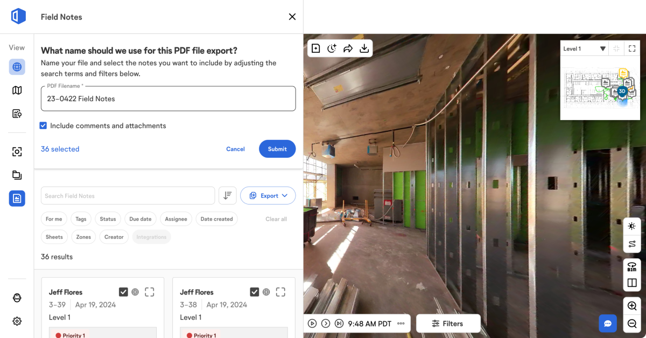Open the sheets map view icon

tap(17, 90)
